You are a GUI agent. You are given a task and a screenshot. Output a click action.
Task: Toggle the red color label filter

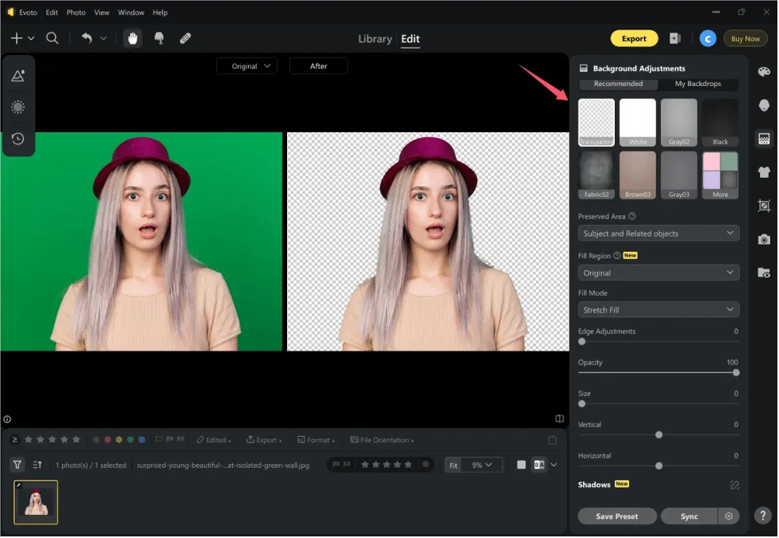coord(107,439)
